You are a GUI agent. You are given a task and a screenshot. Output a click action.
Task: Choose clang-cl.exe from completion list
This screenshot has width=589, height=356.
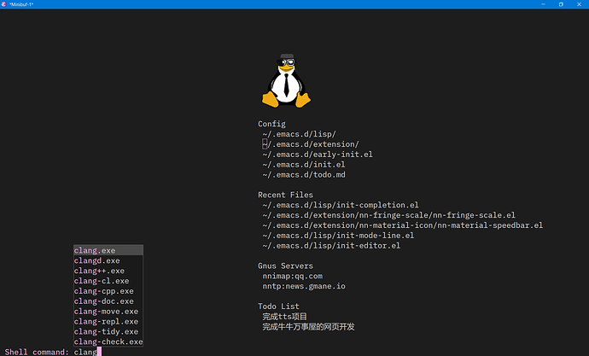click(108, 281)
